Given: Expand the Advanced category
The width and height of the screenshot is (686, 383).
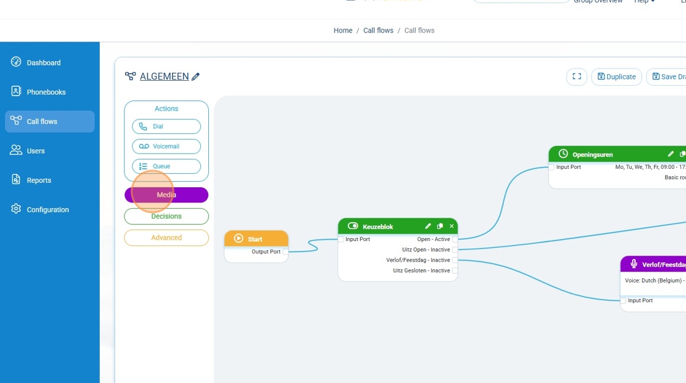Looking at the screenshot, I should tap(167, 237).
